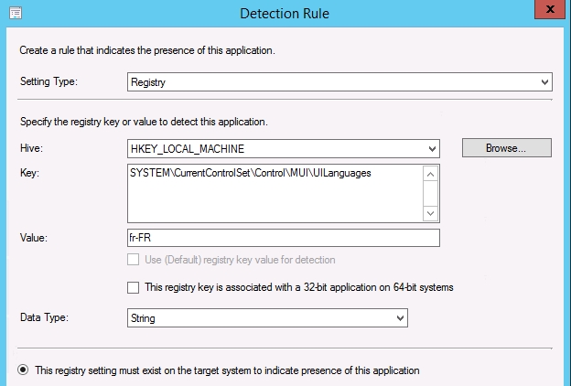Click the Key field scroll down arrow
The image size is (571, 386).
tap(432, 213)
